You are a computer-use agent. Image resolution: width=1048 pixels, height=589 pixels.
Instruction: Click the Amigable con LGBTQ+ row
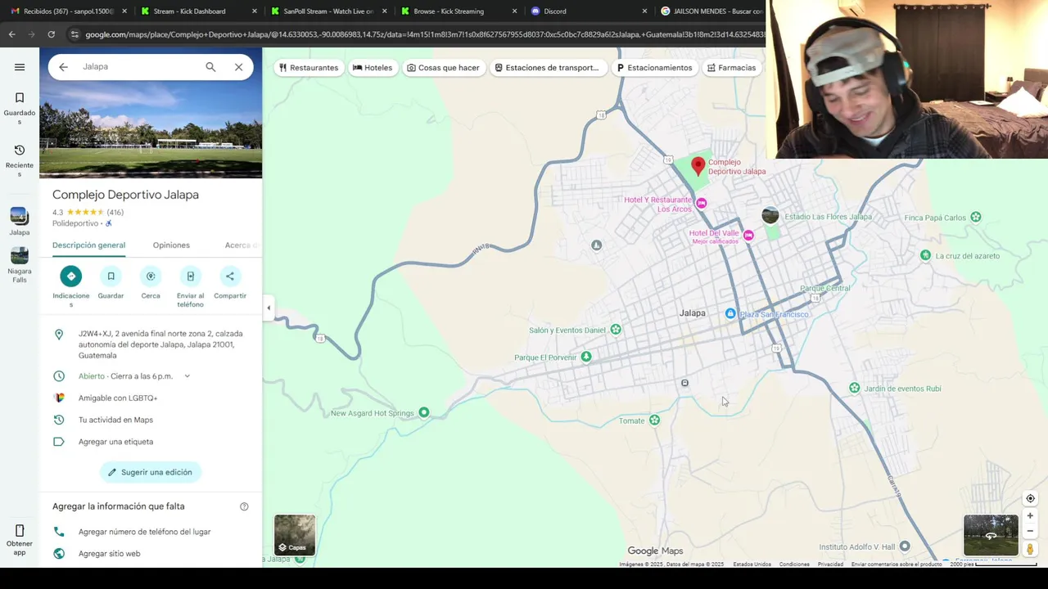click(151, 398)
